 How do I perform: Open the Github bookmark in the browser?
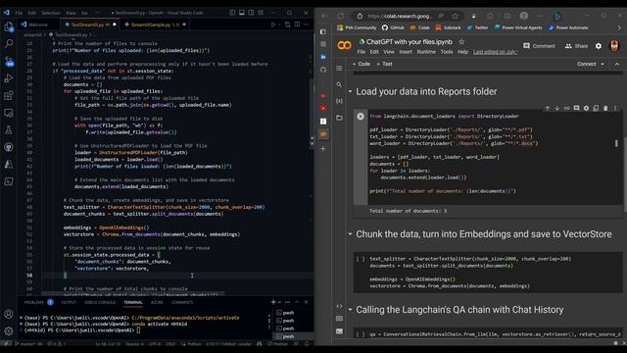pyautogui.click(x=393, y=27)
